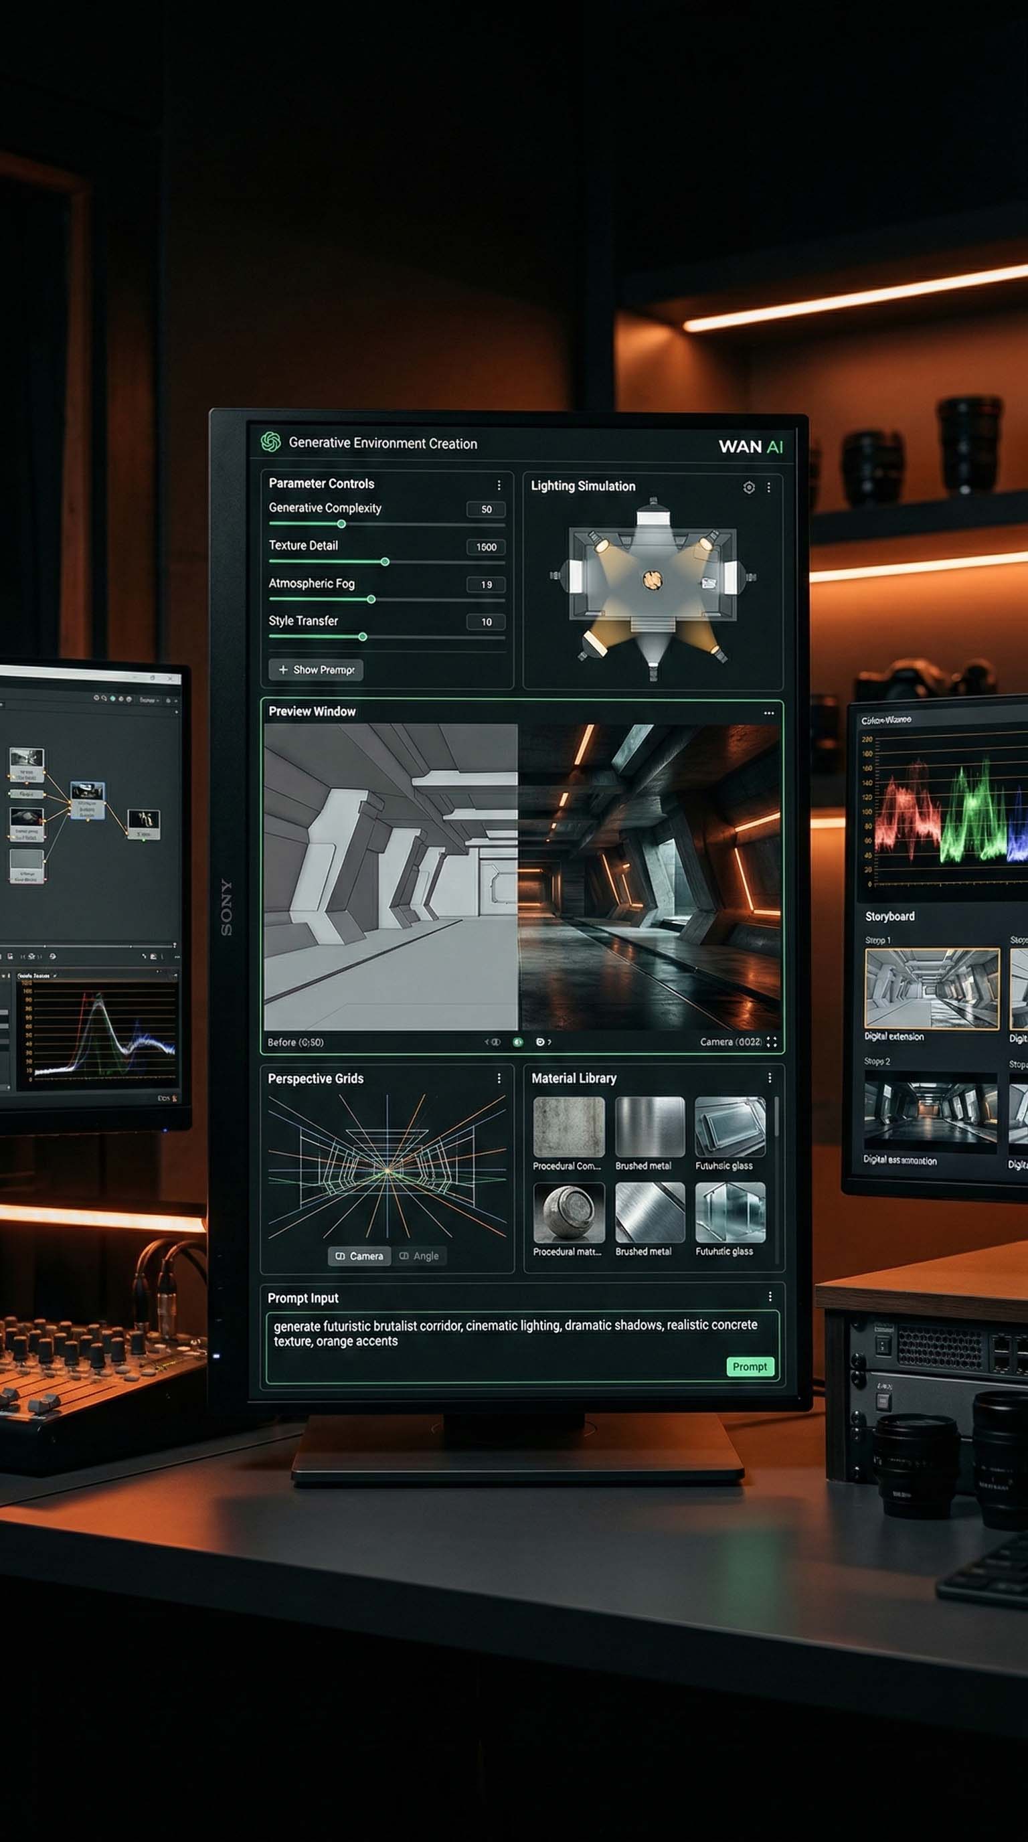Click the green center compare icon under preview
Image resolution: width=1028 pixels, height=1842 pixels.
point(517,1042)
